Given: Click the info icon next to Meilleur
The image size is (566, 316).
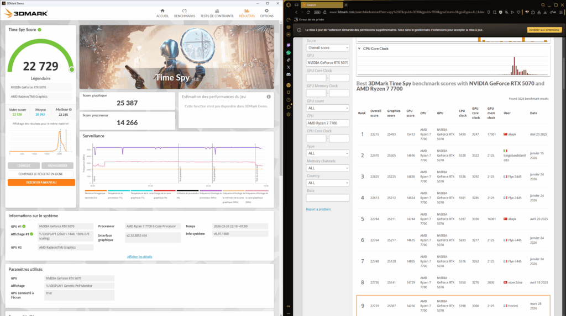Looking at the screenshot, I should (70, 110).
